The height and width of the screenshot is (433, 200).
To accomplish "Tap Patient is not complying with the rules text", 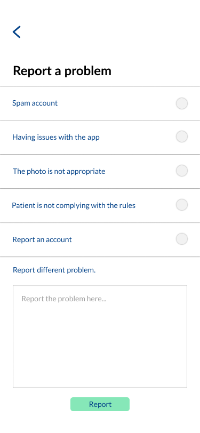I will click(x=74, y=205).
